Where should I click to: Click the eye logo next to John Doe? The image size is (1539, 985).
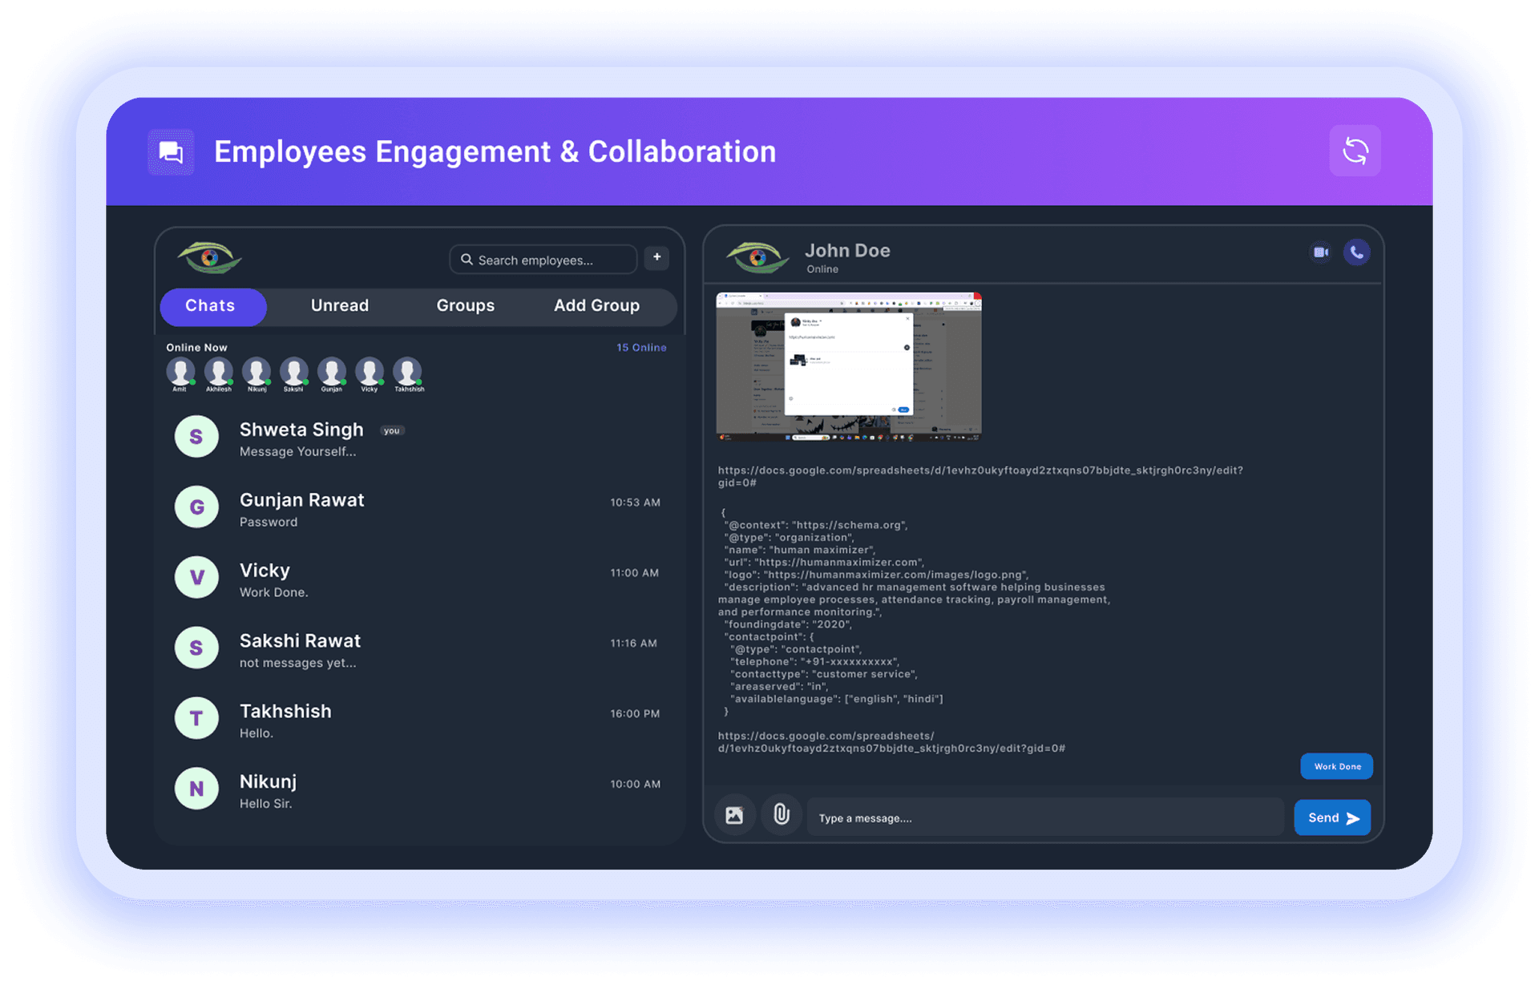click(x=757, y=255)
